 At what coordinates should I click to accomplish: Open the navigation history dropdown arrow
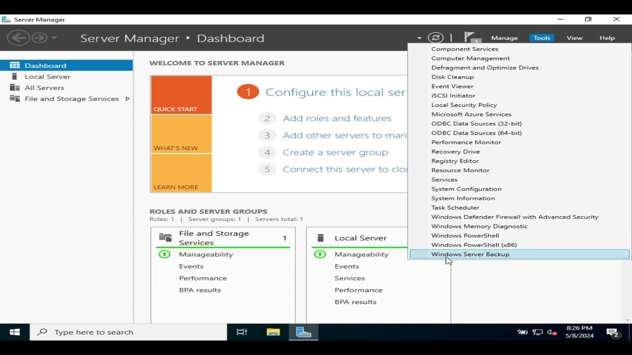point(54,37)
